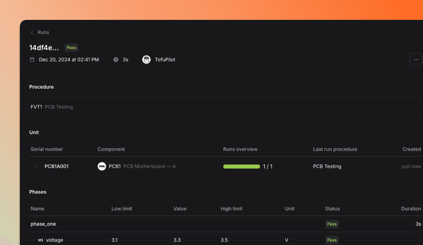The image size is (423, 245).
Task: Click the calendar icon beside the run date
Action: pos(32,60)
